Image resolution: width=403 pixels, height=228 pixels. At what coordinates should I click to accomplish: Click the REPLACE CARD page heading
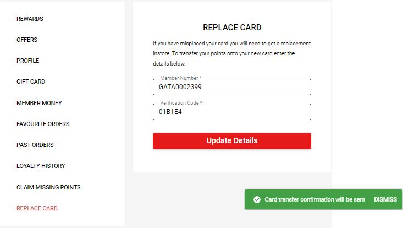[x=232, y=28]
